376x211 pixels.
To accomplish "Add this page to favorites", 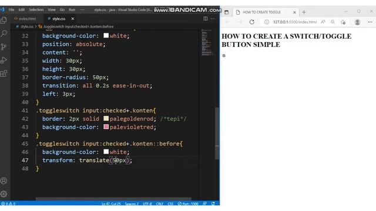I will tap(343, 22).
